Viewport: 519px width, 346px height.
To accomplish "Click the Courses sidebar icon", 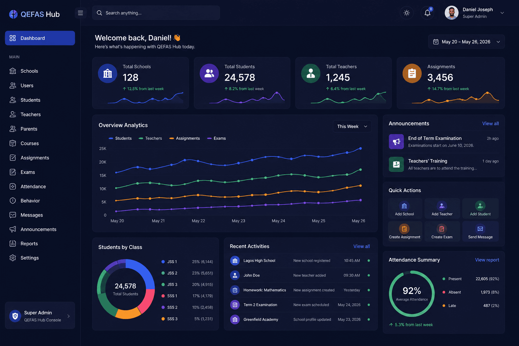I will tap(13, 143).
